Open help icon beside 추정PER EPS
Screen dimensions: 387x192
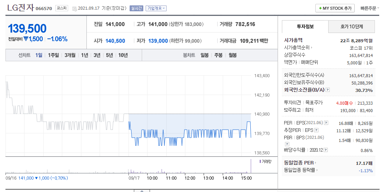click(x=317, y=130)
